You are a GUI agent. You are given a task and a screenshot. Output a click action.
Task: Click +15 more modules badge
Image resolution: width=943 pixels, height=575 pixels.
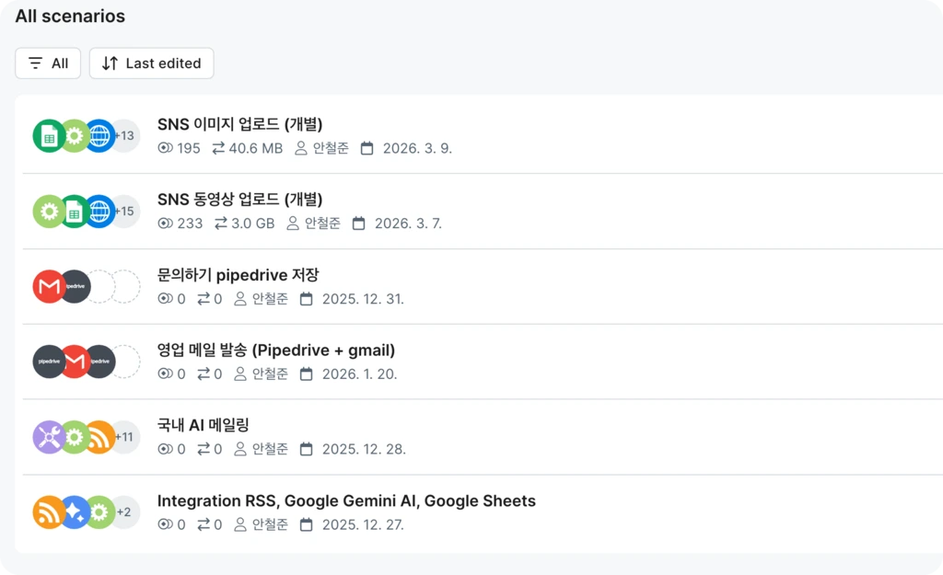point(125,212)
